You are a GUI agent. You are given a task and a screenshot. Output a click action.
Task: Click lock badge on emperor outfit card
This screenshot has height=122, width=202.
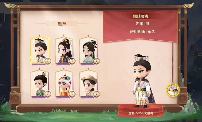click(x=48, y=61)
